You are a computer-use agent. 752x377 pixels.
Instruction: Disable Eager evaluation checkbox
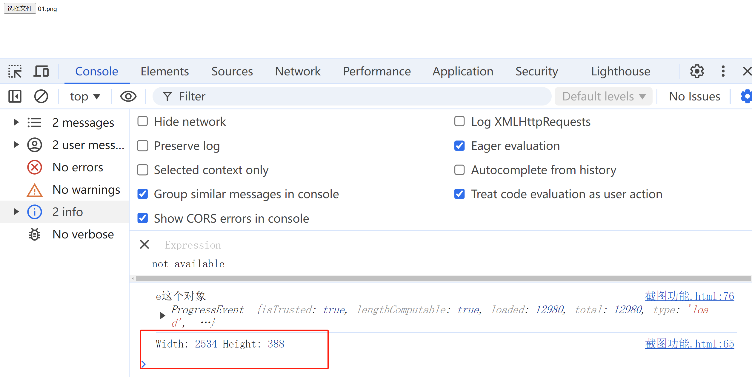pos(459,146)
